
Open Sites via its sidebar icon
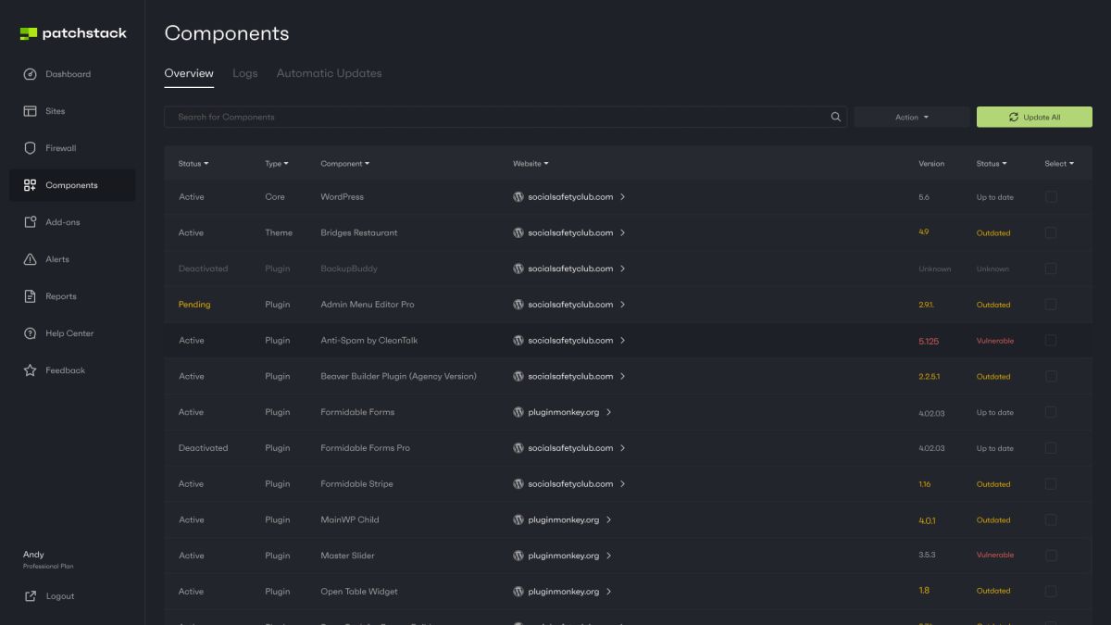pyautogui.click(x=30, y=111)
